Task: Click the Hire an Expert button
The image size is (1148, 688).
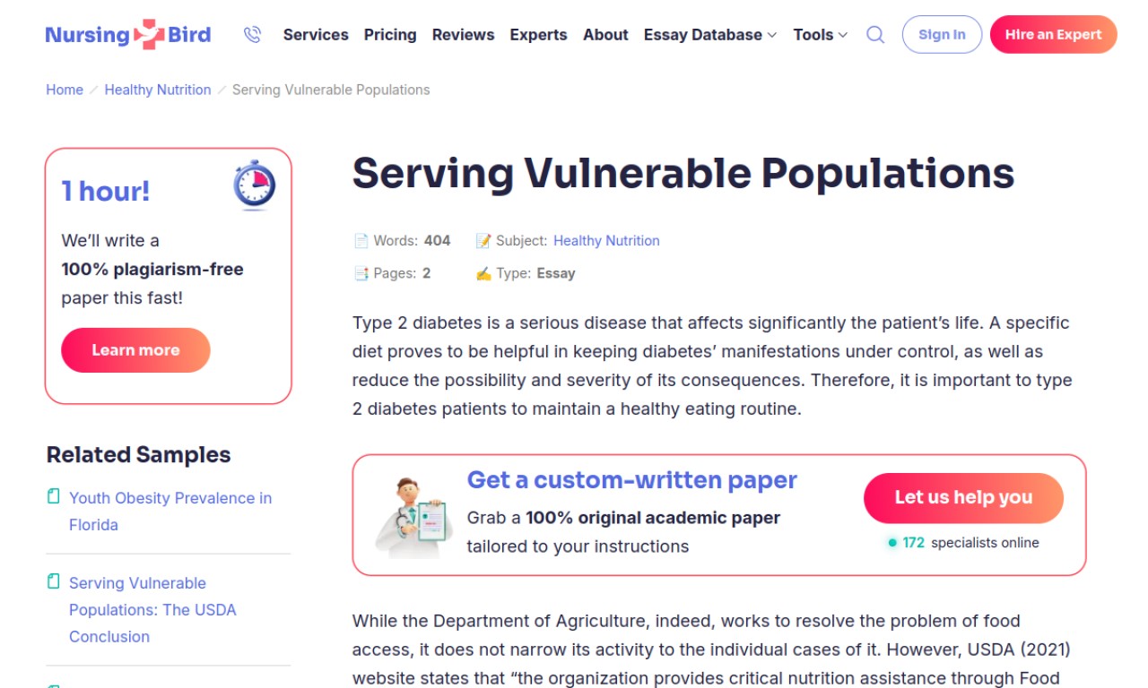Action: click(x=1054, y=35)
